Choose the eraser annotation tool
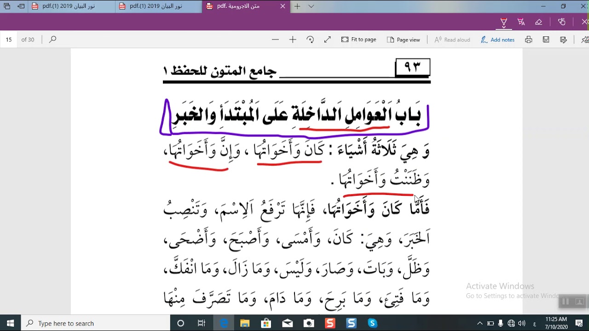This screenshot has height=331, width=589. tap(538, 22)
